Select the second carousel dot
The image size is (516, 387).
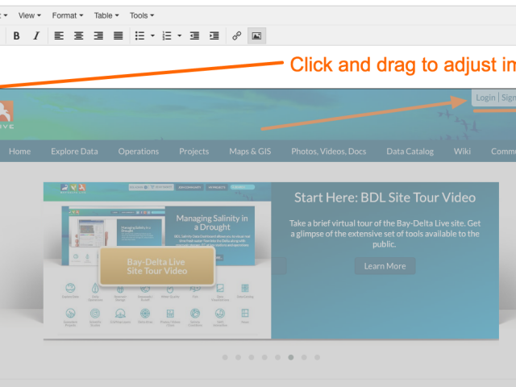coord(239,357)
